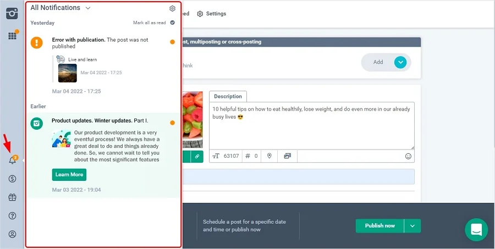The image size is (495, 249).
Task: Click the link icon beside the image
Action: [x=197, y=157]
